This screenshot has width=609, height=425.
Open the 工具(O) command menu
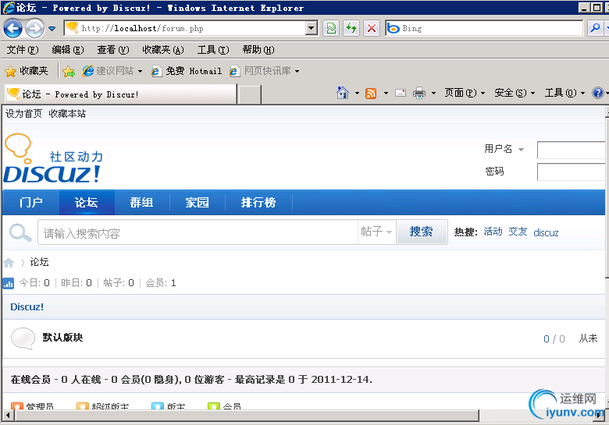click(x=564, y=93)
